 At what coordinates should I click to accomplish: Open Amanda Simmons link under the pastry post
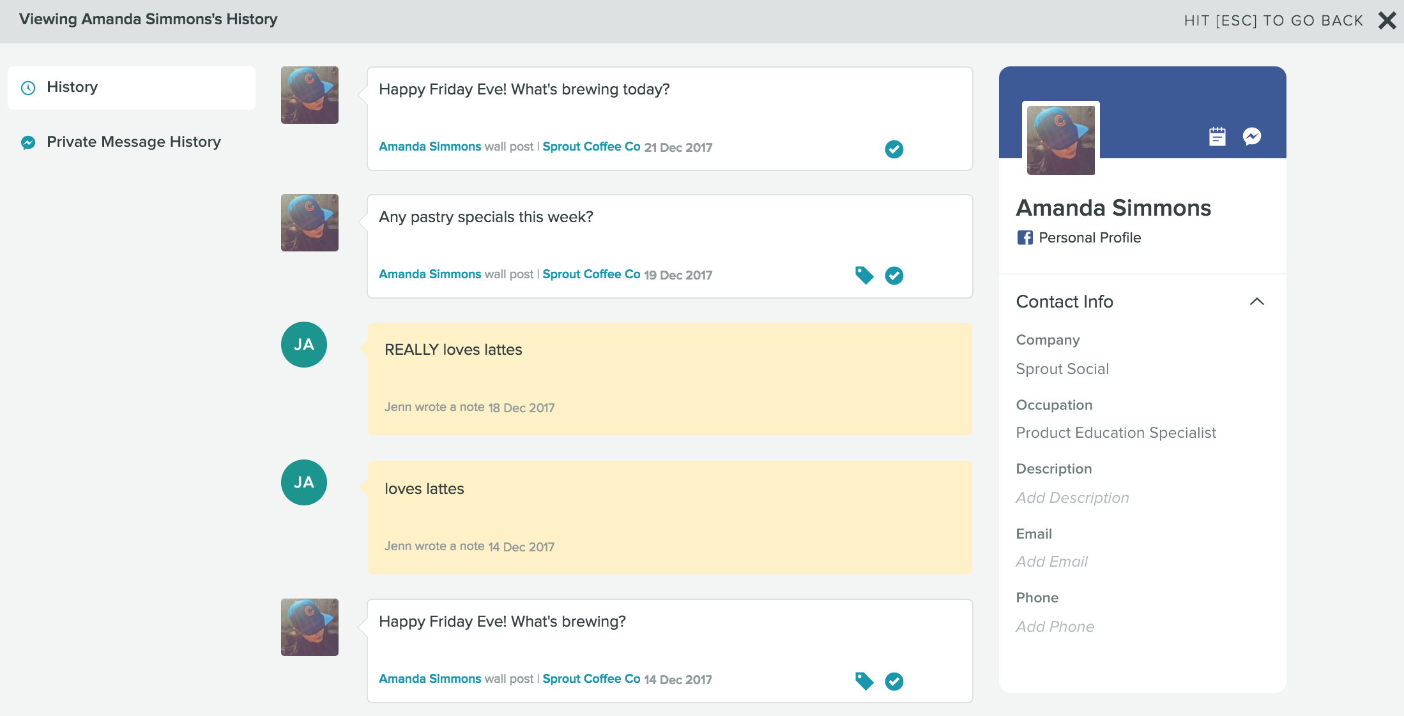430,274
